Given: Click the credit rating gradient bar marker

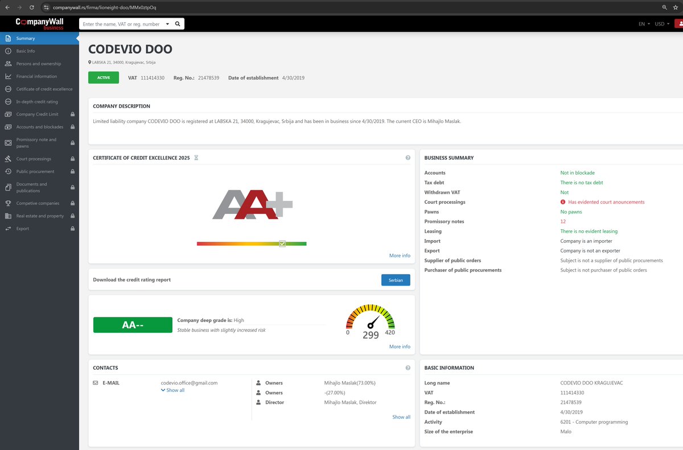Looking at the screenshot, I should (x=282, y=243).
